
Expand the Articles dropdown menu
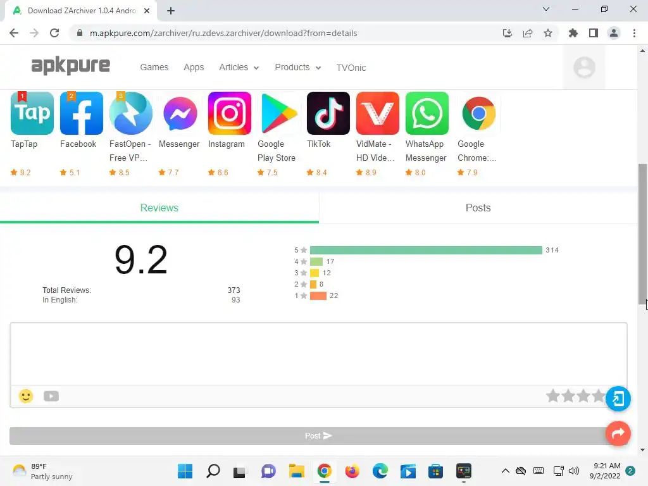point(239,67)
